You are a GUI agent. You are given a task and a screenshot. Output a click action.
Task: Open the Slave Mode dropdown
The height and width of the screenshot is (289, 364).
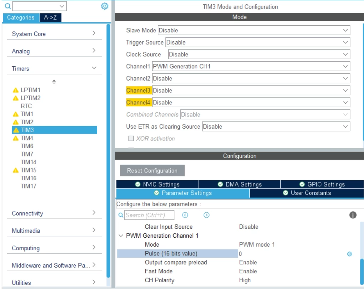click(x=254, y=30)
